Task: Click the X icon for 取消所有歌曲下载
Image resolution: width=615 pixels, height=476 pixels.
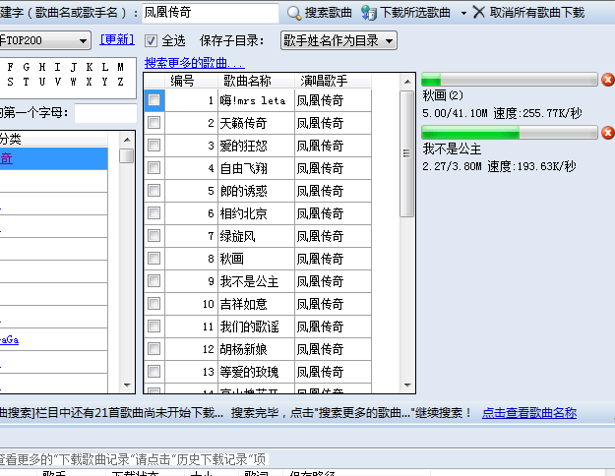Action: tap(479, 13)
